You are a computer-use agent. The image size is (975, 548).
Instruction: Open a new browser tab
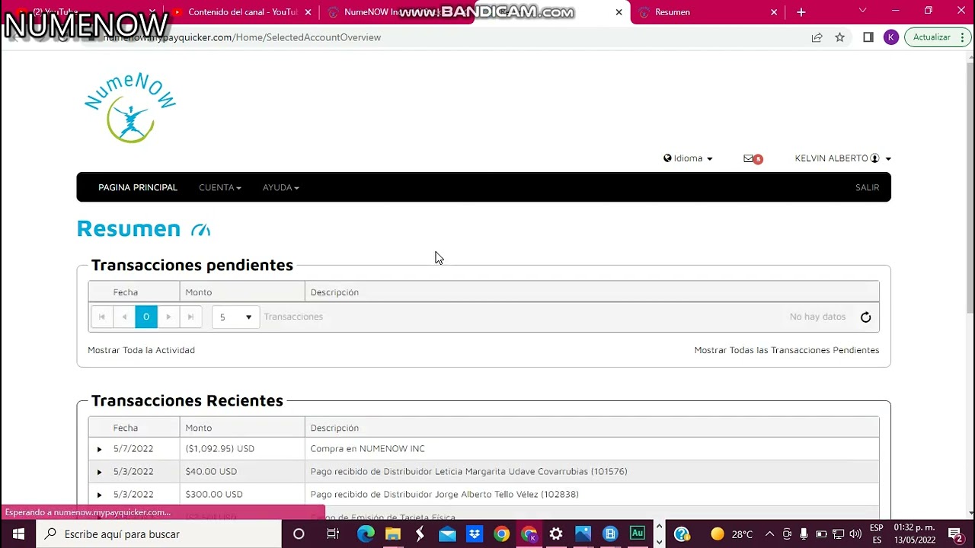click(801, 12)
